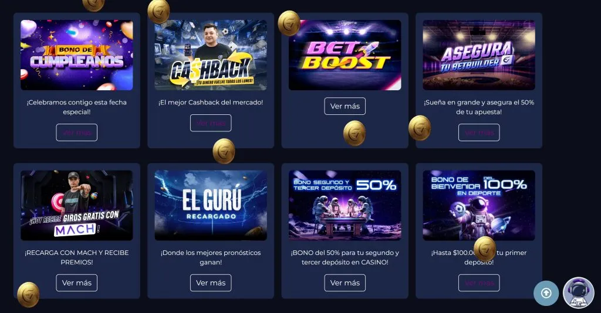Open the Bono de Cumpleaños banner image
This screenshot has width=601, height=313.
77,55
